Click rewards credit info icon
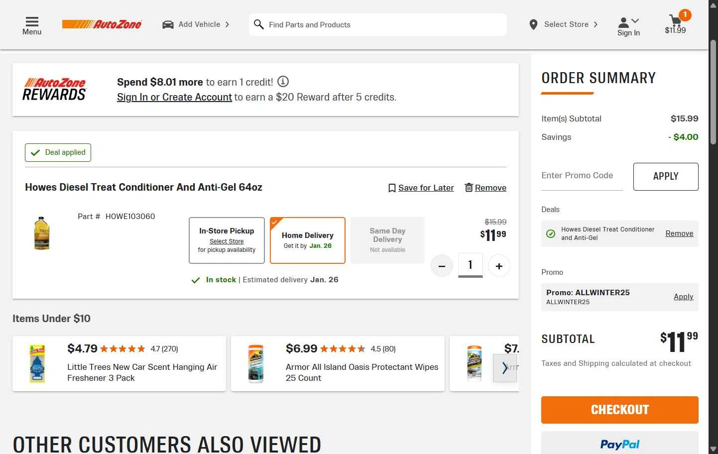This screenshot has height=454, width=718. point(283,82)
